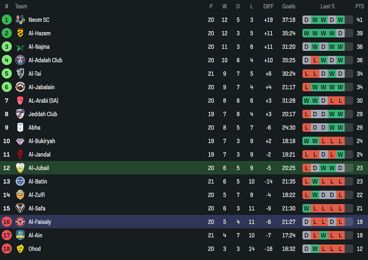This screenshot has height=260, width=368.
Task: Click the Al-Faisaly club crest
Action: [20, 222]
